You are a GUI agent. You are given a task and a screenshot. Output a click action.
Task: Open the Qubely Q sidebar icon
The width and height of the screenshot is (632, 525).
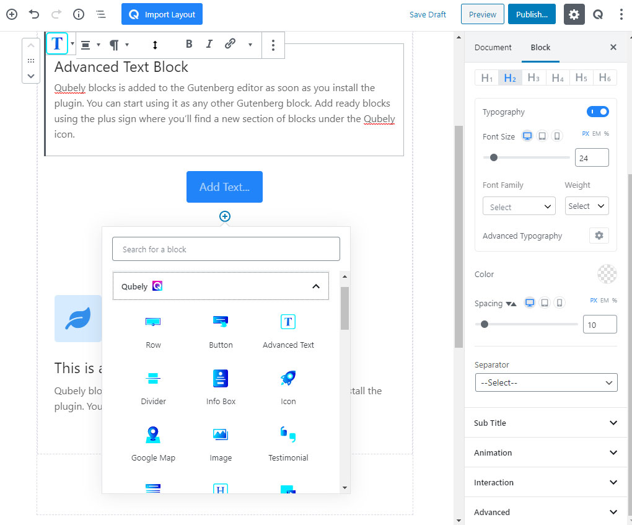[598, 14]
